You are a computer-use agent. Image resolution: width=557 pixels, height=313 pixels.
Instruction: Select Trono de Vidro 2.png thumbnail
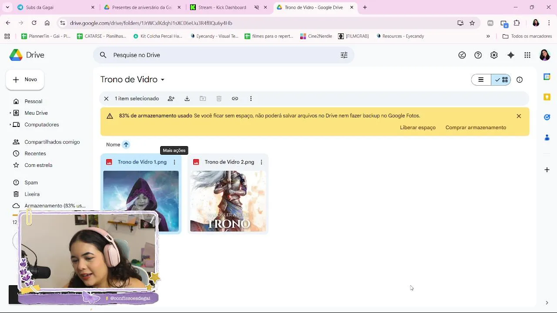228,201
